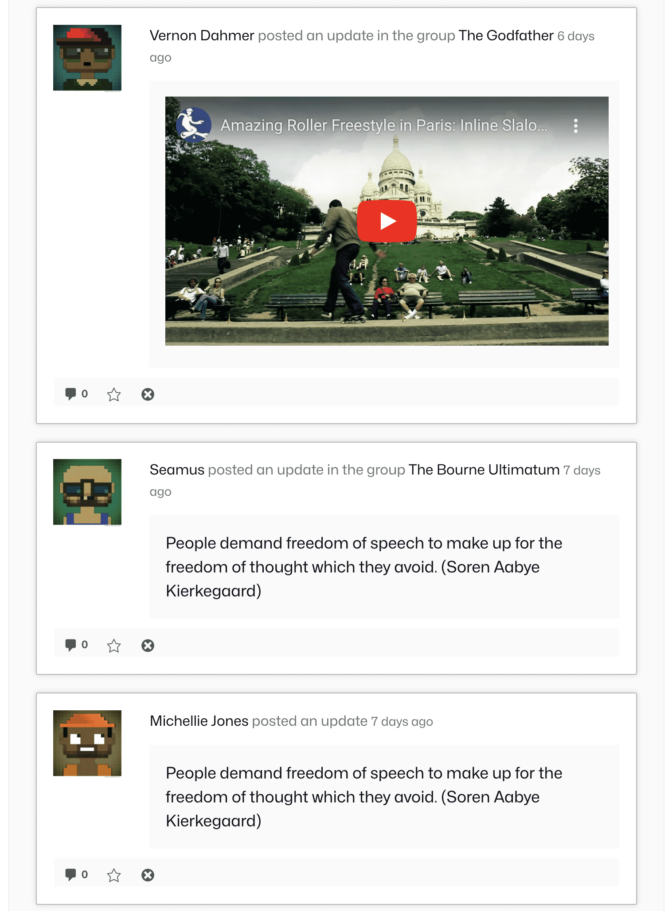Open The Bourne Ultimatum group link
The width and height of the screenshot is (672, 911).
(484, 470)
